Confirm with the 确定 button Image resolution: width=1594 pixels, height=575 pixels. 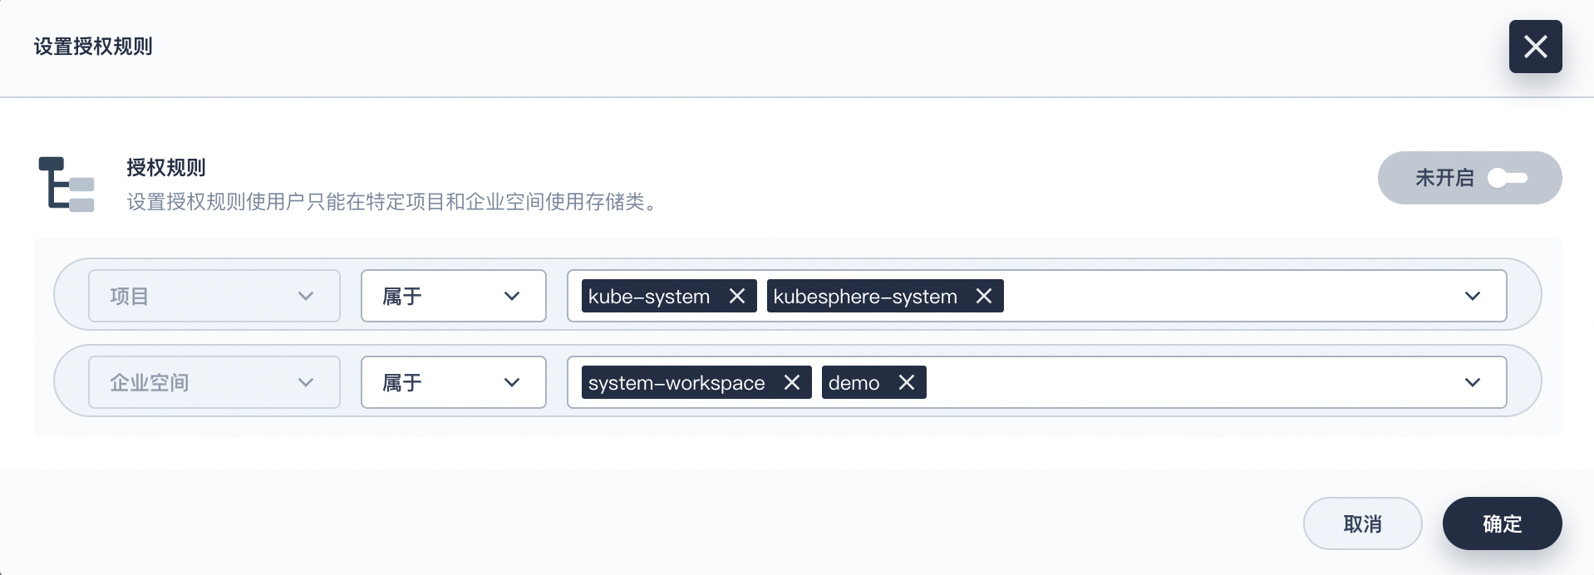point(1503,523)
